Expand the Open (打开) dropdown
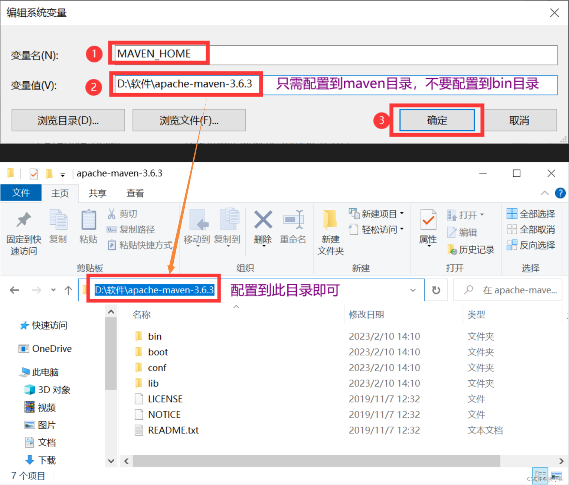Screen dimensions: 569x485 point(482,215)
